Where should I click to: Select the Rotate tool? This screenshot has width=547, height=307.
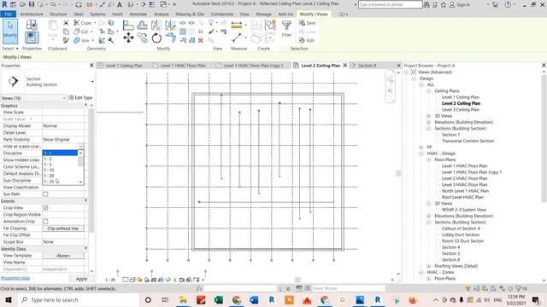coord(156,38)
